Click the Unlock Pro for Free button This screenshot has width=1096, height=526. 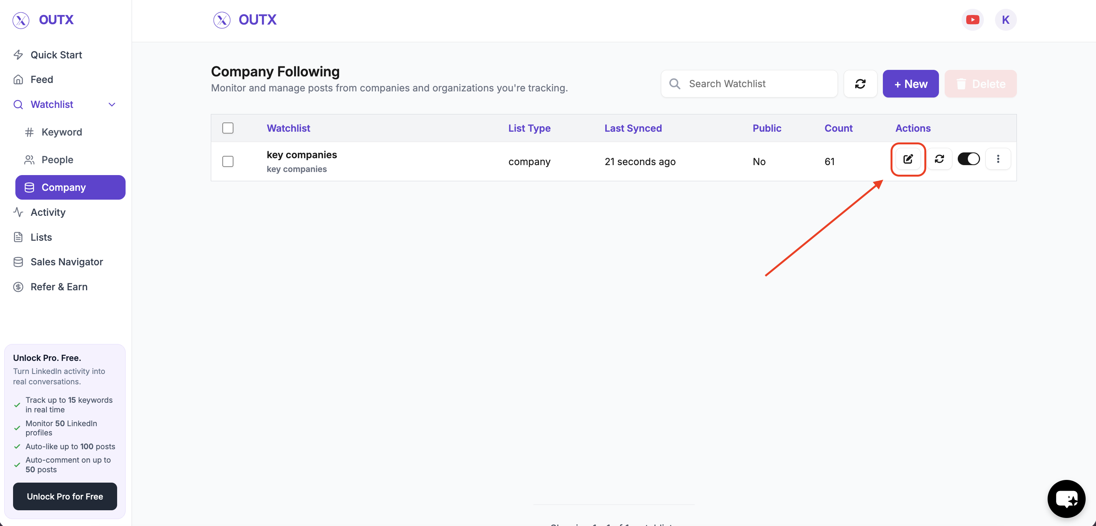[65, 496]
